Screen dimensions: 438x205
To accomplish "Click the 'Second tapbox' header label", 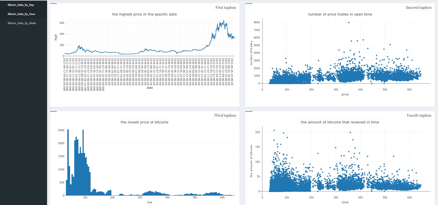I will click(419, 8).
